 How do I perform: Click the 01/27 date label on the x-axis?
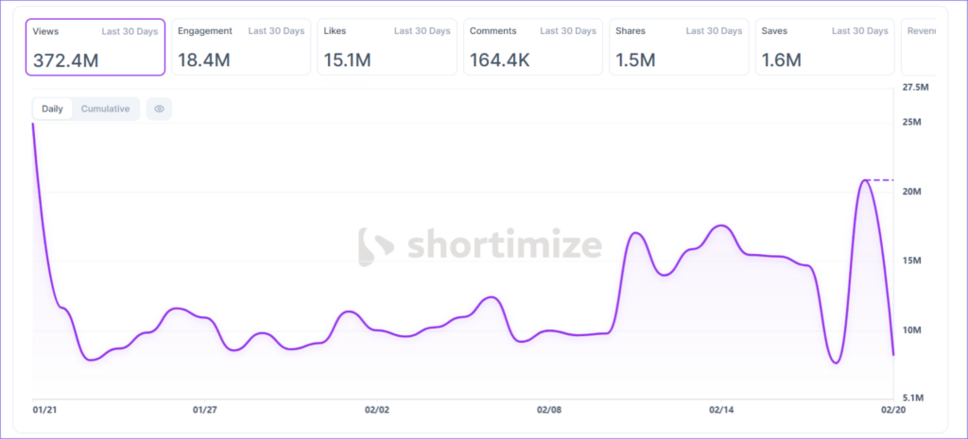(204, 411)
